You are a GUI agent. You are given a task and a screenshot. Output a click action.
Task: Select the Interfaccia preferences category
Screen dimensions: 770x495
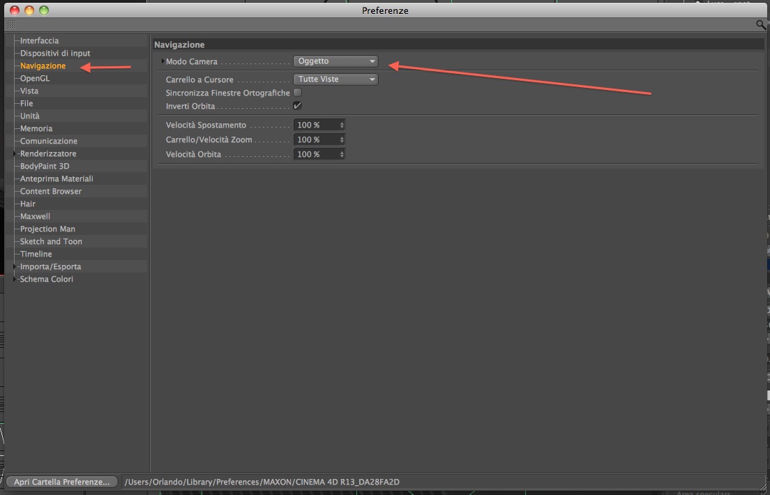point(39,40)
